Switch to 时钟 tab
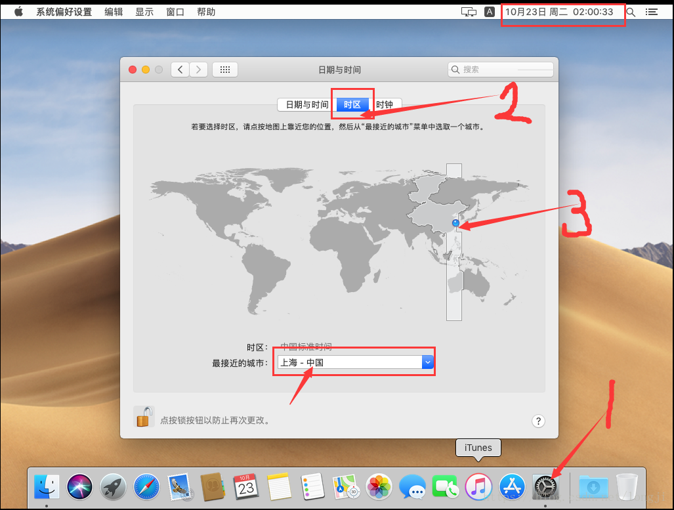674x510 pixels. (x=385, y=104)
